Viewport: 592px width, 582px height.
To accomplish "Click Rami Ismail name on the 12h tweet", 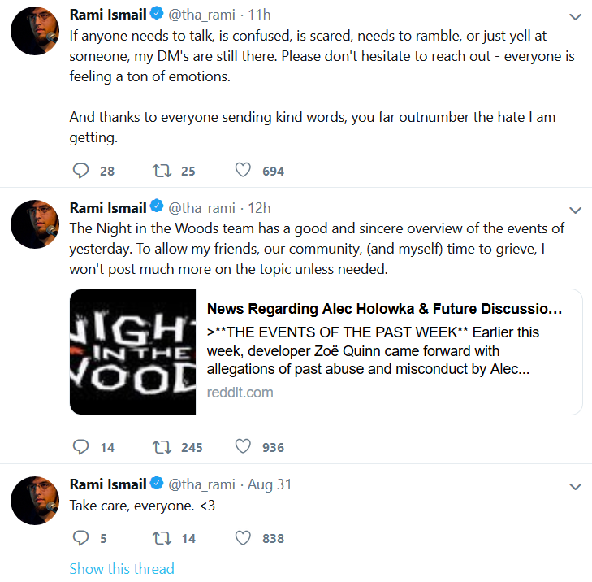I will pyautogui.click(x=108, y=208).
